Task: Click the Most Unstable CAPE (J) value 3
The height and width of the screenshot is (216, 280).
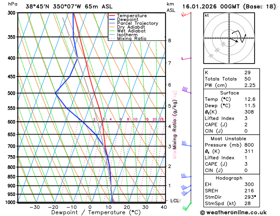Action: 246,164
